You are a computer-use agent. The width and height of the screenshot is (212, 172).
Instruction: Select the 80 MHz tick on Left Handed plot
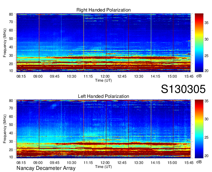pyautogui.click(x=11, y=101)
